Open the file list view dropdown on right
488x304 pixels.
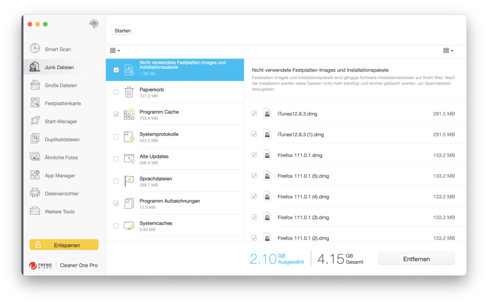[448, 51]
